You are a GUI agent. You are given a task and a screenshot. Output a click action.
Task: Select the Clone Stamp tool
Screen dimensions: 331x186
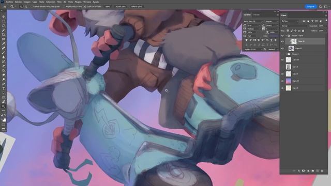[x=4, y=57]
